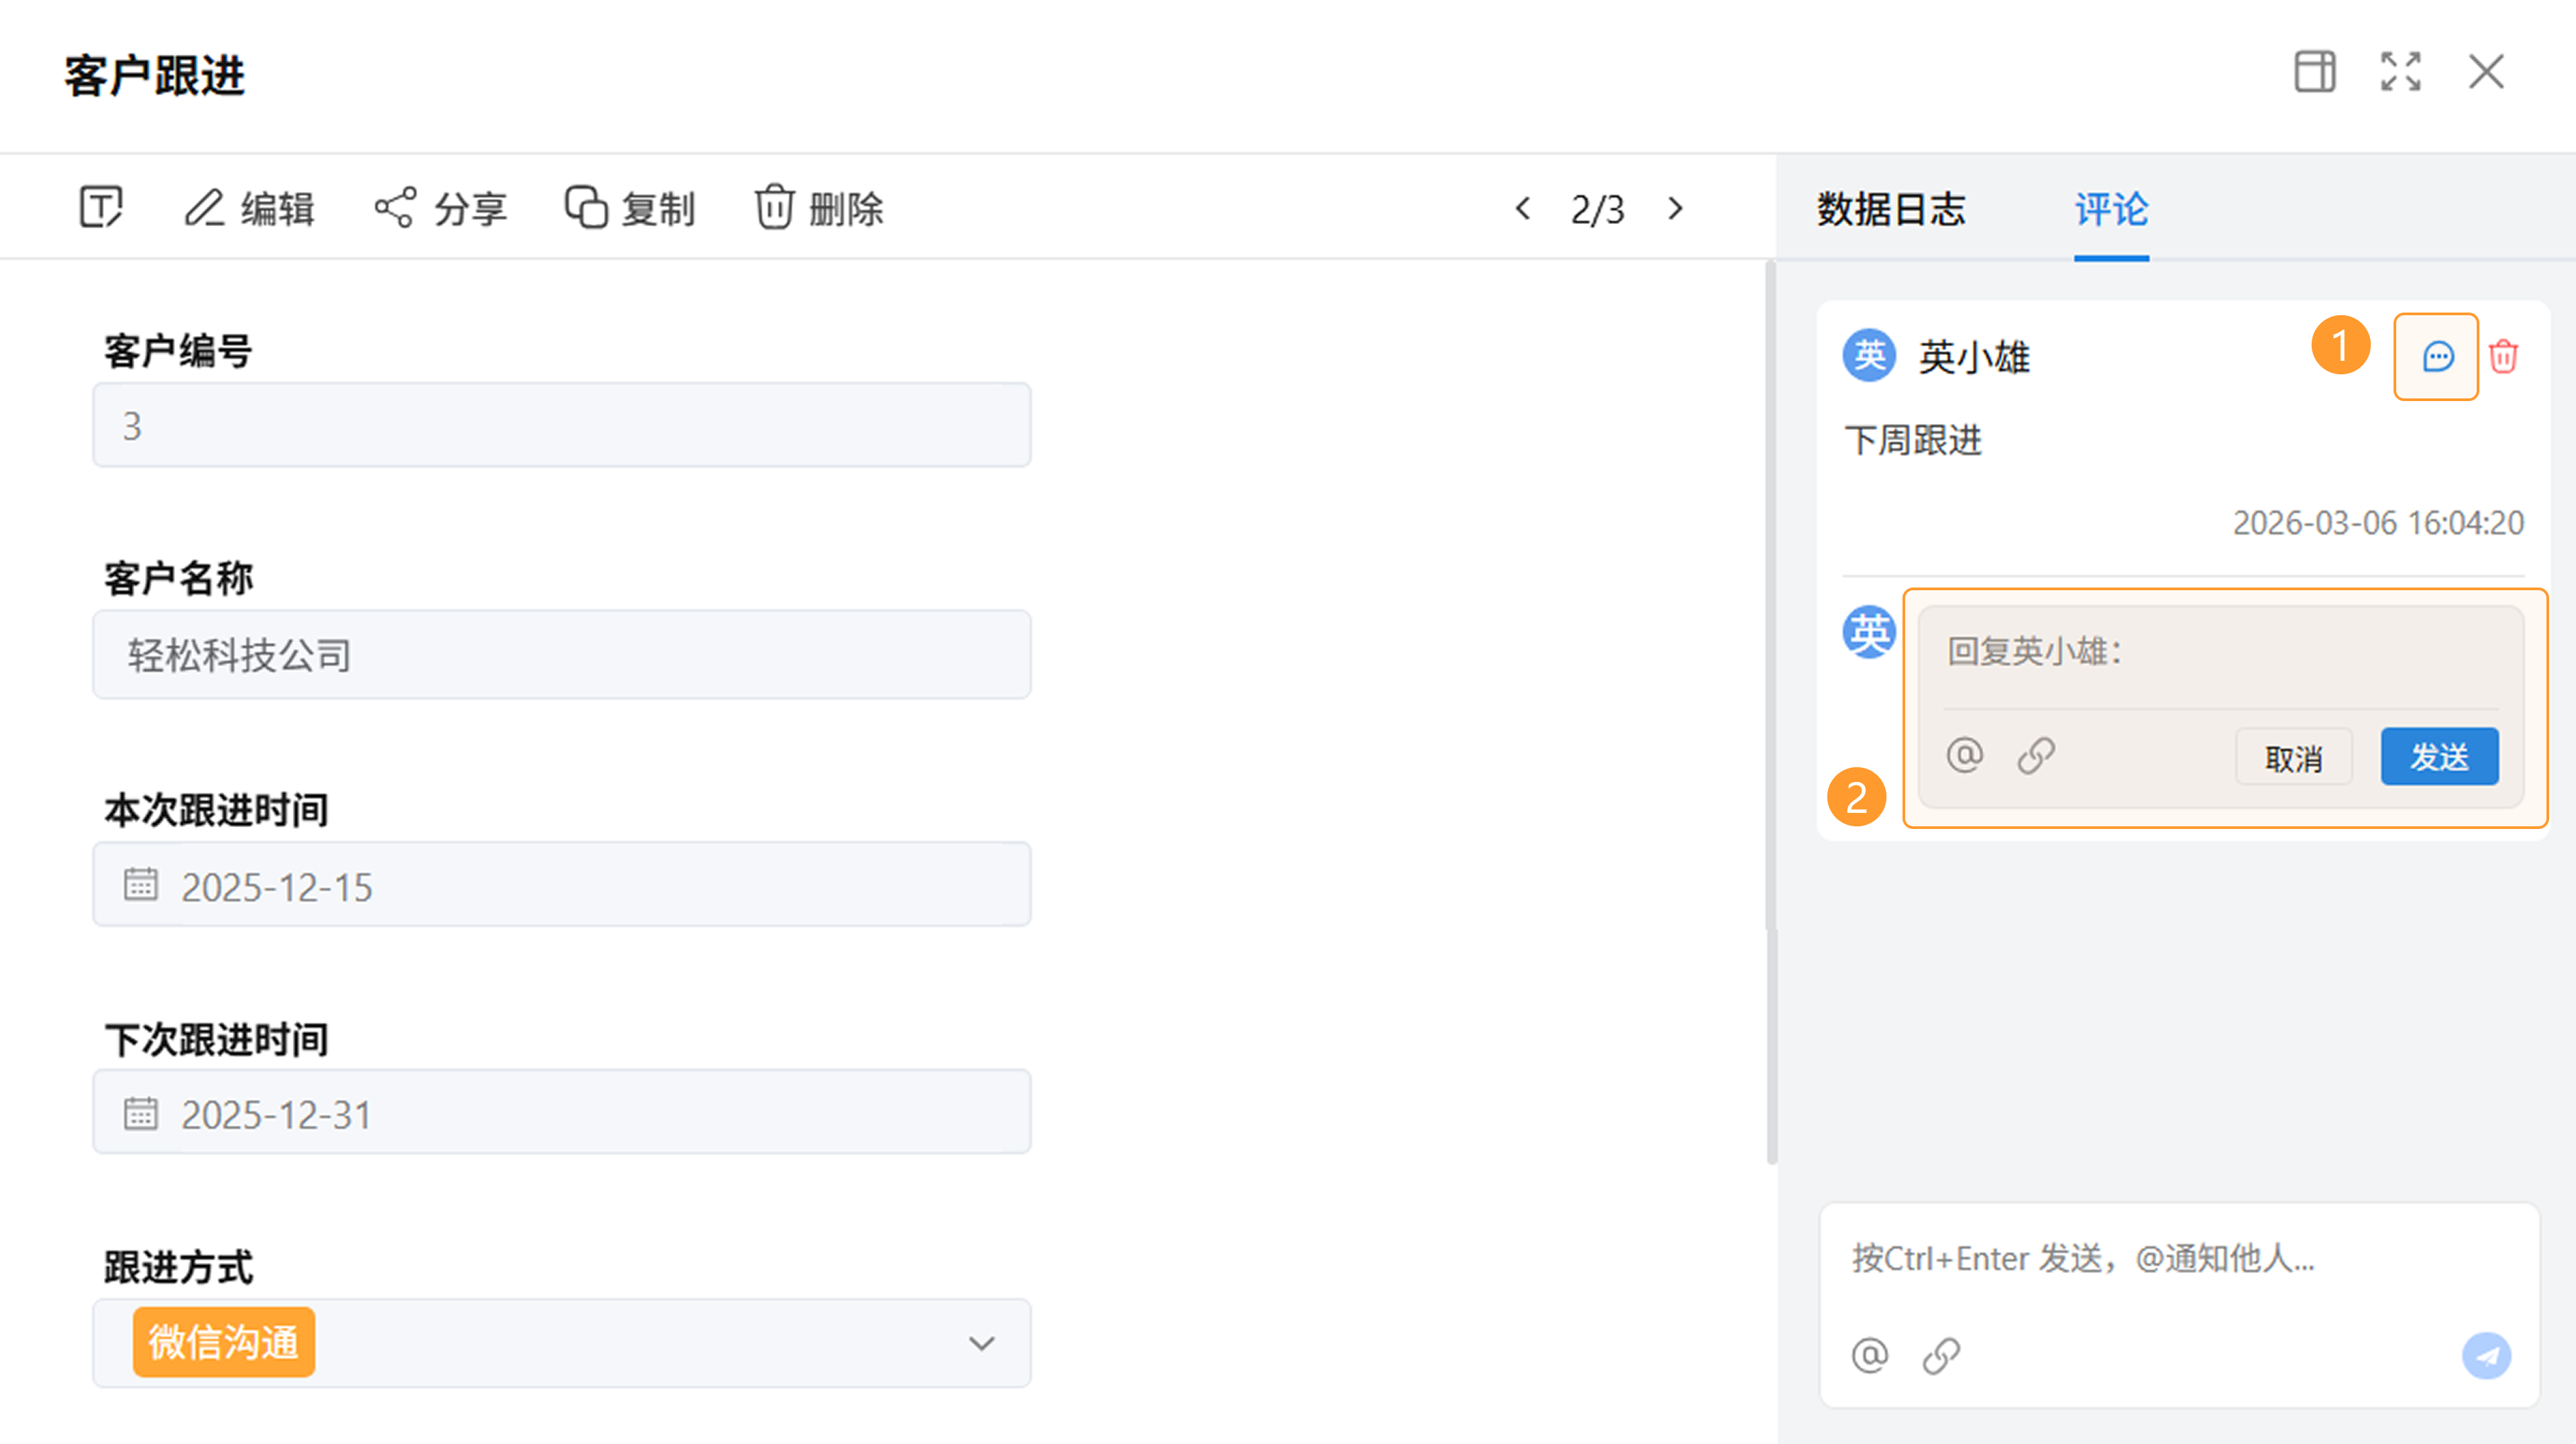Click the text layout icon left of 编辑
Viewport: 2576px width, 1444px height.
100,208
